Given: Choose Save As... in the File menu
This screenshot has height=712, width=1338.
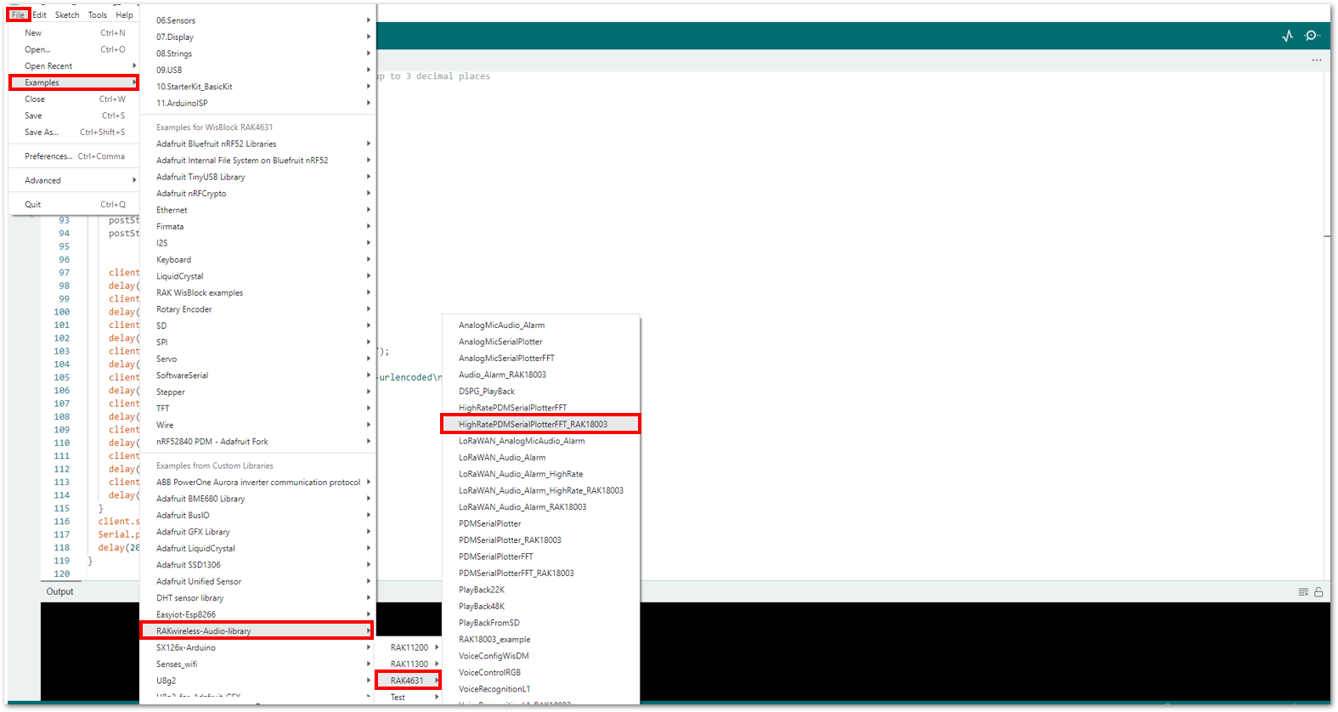Looking at the screenshot, I should [x=75, y=133].
